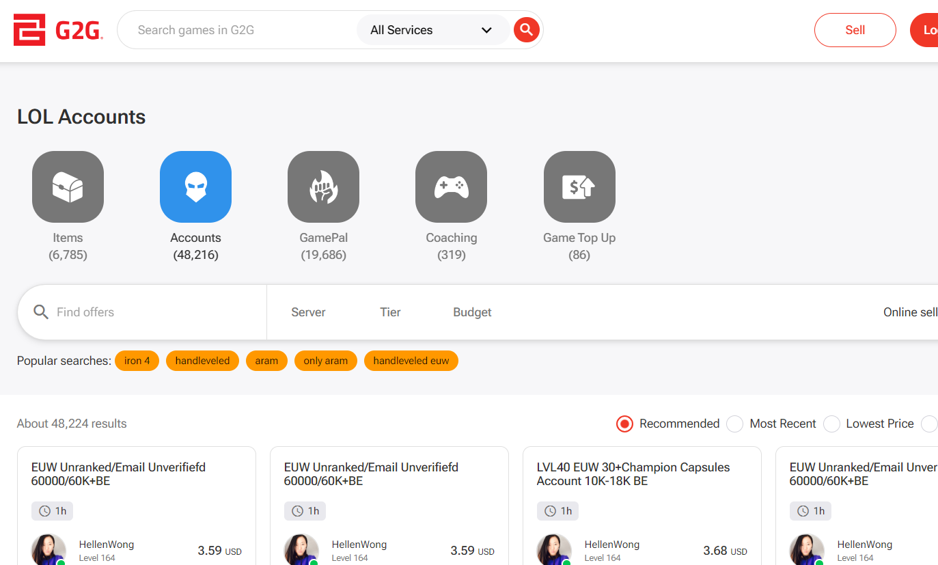Click the Sell button
Viewport: 938px width, 565px height.
pyautogui.click(x=855, y=30)
